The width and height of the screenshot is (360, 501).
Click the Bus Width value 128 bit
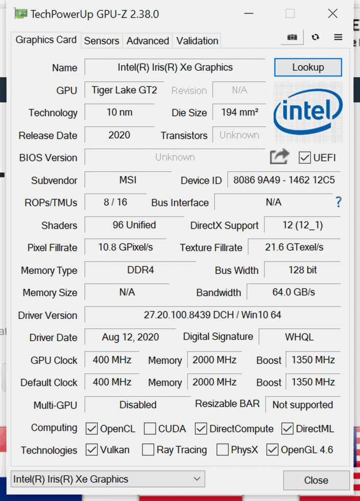302,270
